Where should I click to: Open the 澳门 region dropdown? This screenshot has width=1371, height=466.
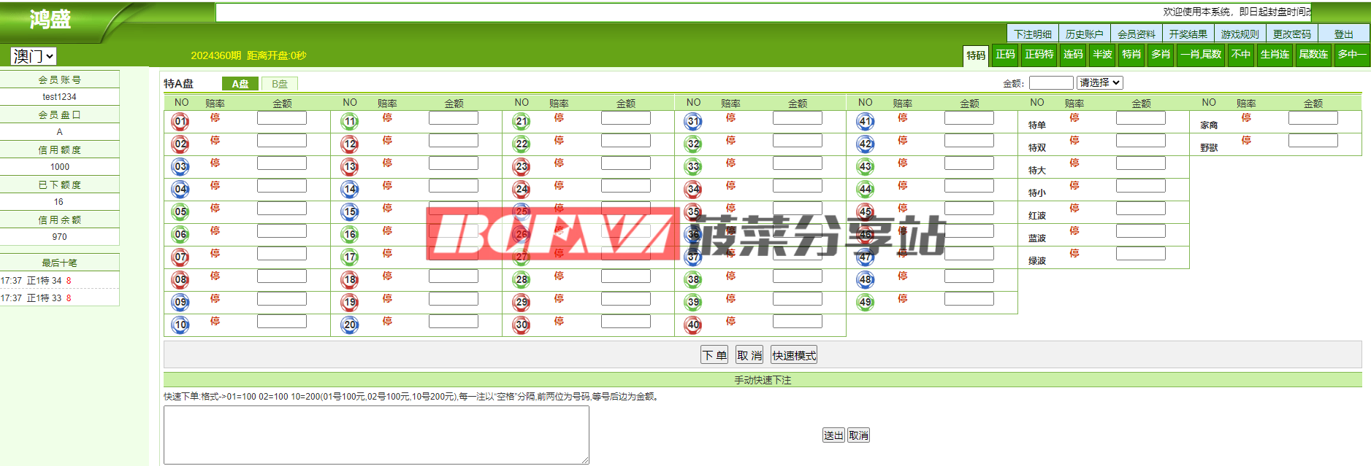click(x=34, y=56)
